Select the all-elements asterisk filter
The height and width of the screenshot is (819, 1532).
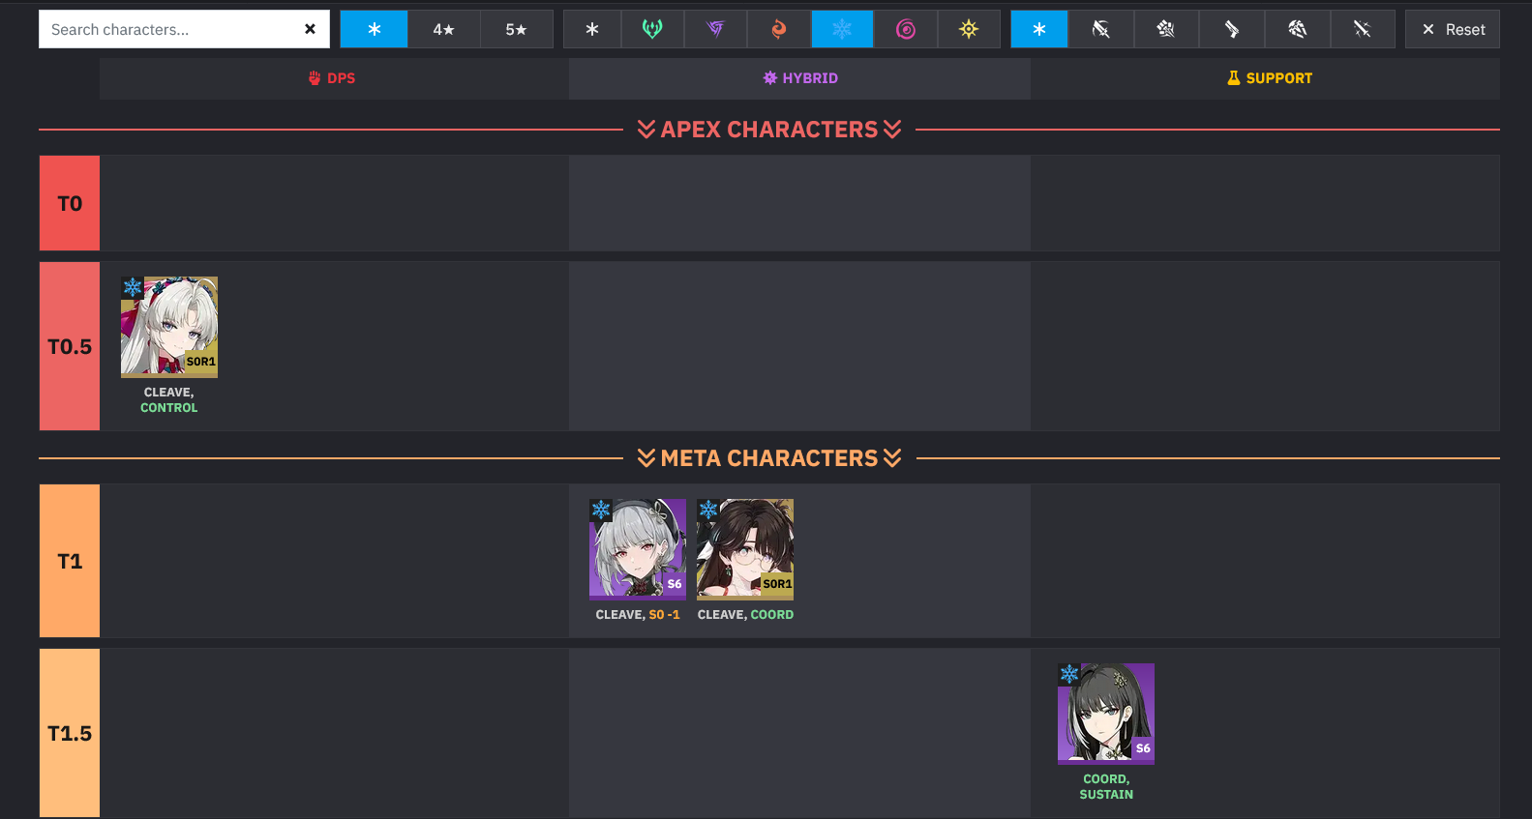pyautogui.click(x=592, y=29)
